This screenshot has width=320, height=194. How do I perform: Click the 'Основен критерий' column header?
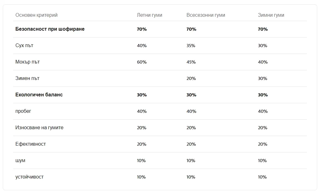pos(37,15)
